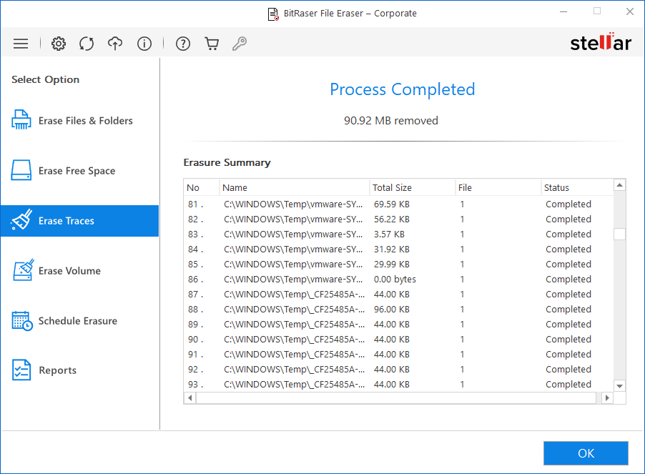Click the Status column header

[x=578, y=187]
